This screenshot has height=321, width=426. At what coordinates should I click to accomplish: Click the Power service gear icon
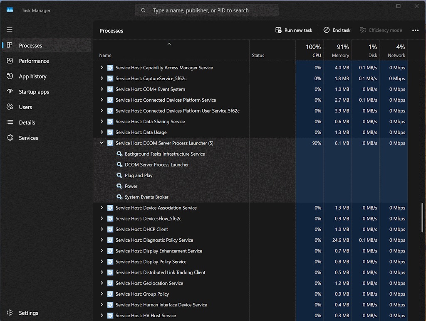(119, 186)
